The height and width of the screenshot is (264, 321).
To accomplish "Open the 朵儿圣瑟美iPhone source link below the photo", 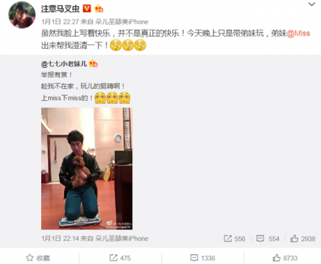I will (x=121, y=238).
